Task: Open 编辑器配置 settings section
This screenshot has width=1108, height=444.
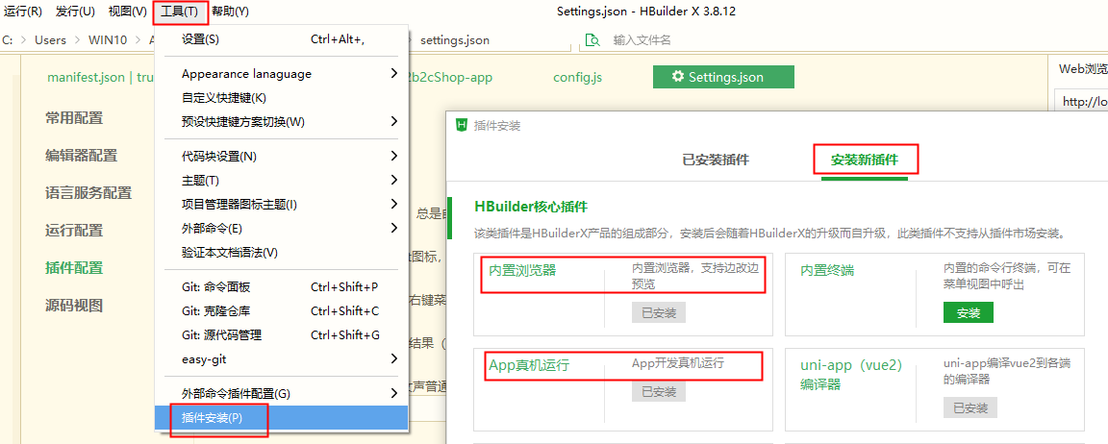Action: [81, 156]
